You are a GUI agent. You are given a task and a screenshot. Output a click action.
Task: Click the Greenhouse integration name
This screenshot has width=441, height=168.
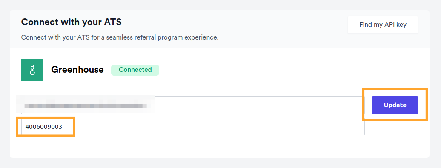click(77, 70)
